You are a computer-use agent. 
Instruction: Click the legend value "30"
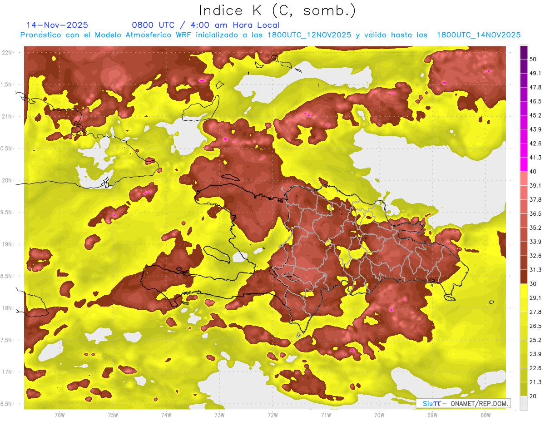(533, 284)
